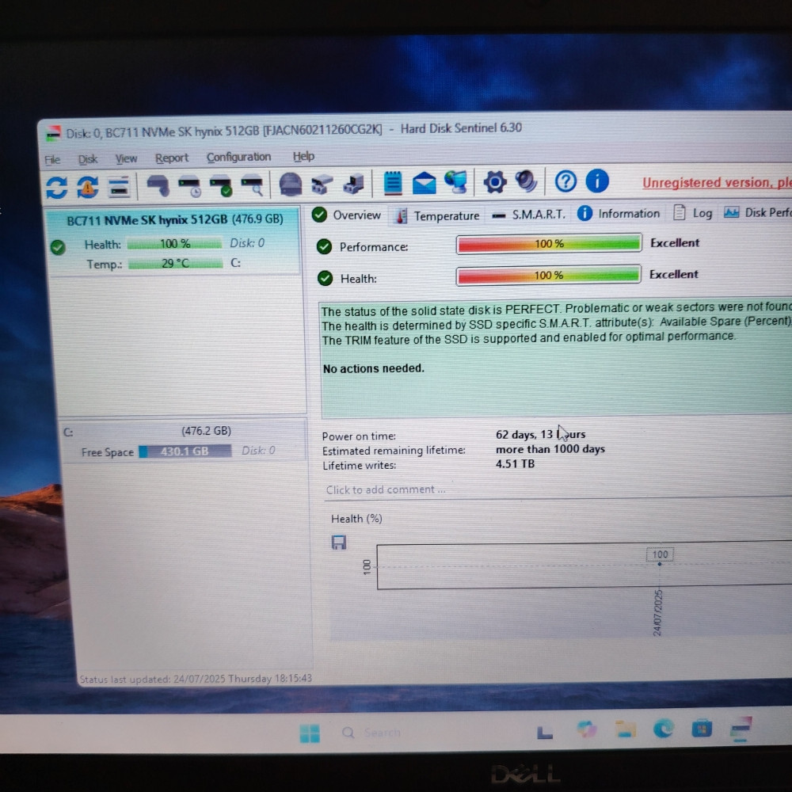Switch to the Temperature tab
The width and height of the screenshot is (792, 792).
(x=437, y=215)
